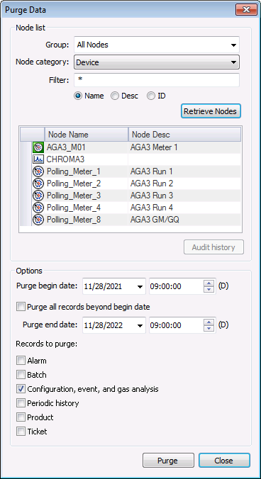Viewport: 261px width, 479px height.
Task: Decrease the purge end time with the down arrow
Action: click(209, 328)
